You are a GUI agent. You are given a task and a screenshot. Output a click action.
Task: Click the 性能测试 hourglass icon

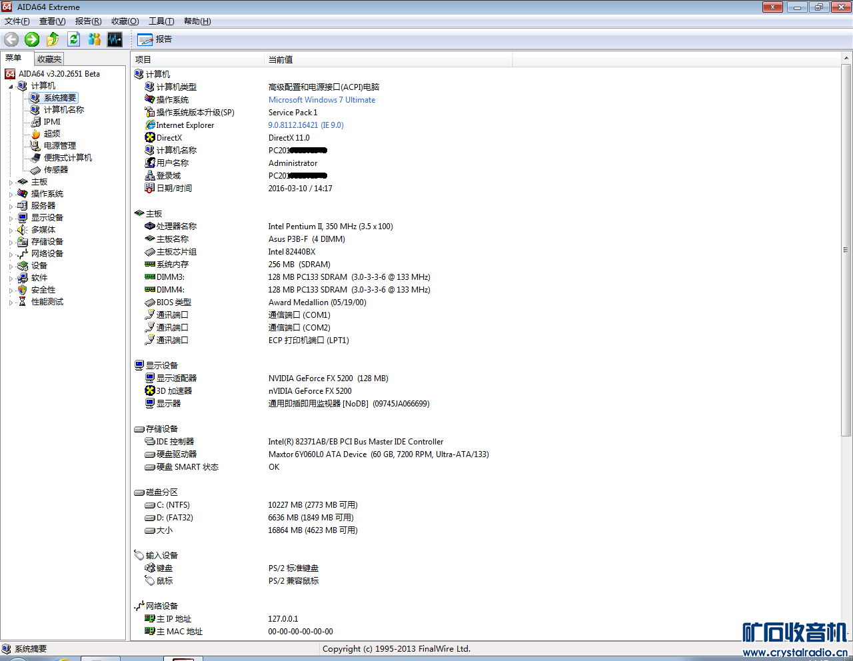tap(23, 302)
